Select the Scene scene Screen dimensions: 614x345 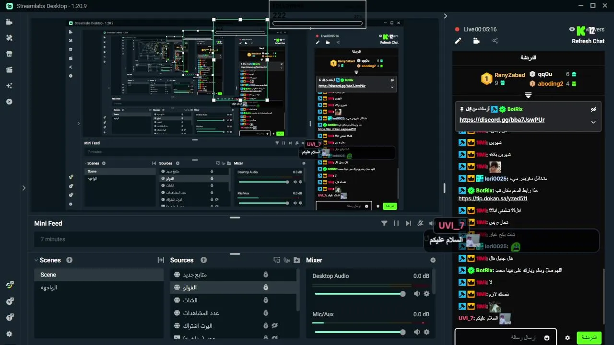tap(99, 275)
